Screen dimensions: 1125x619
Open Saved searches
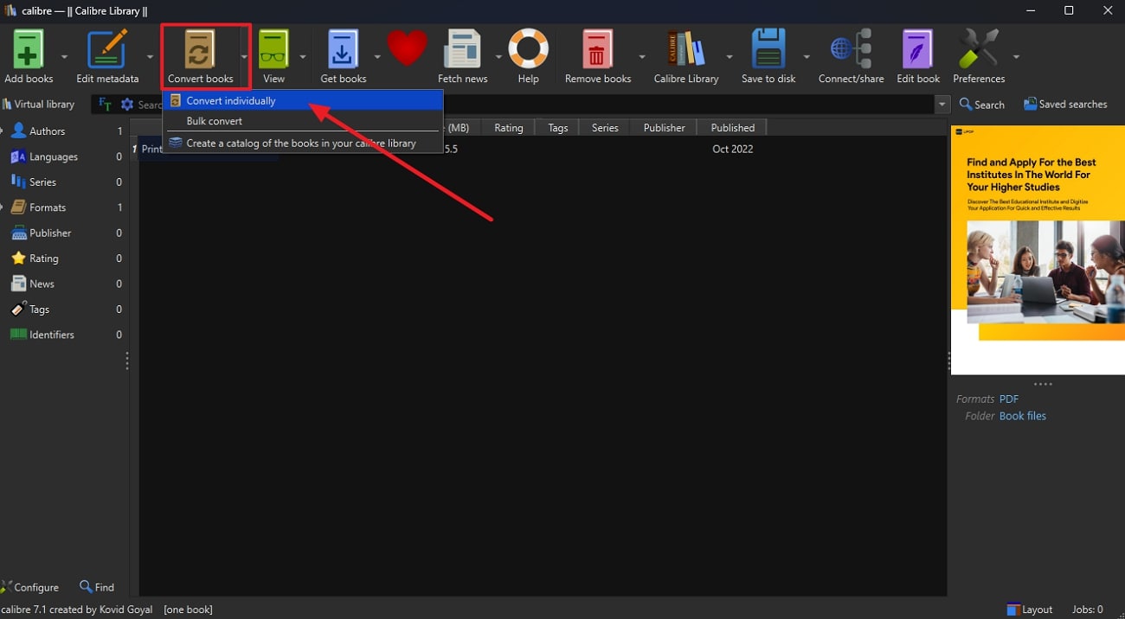(1065, 105)
